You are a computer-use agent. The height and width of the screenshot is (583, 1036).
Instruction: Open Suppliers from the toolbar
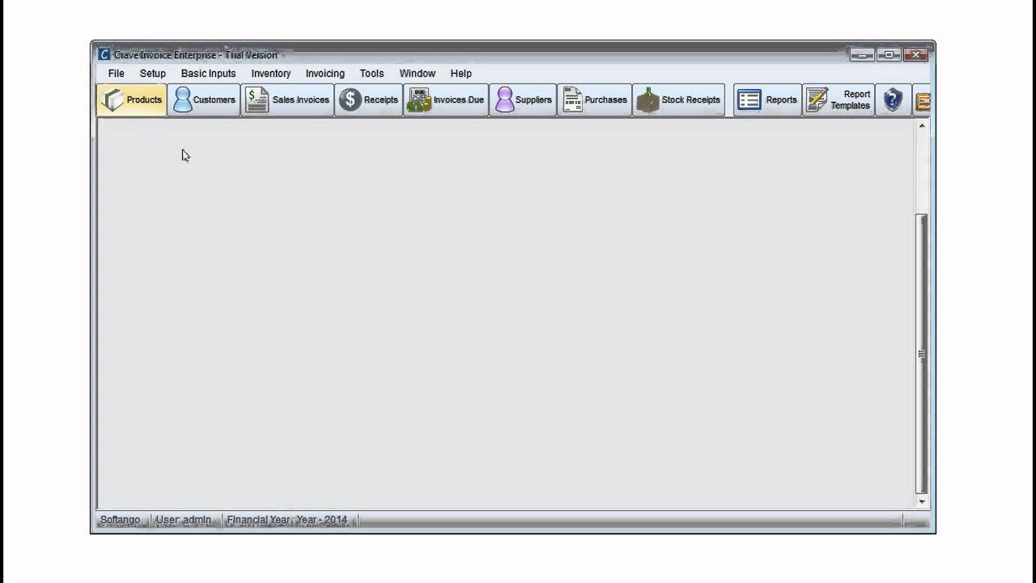click(523, 100)
